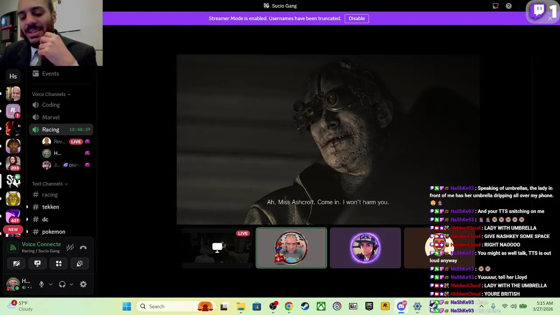Open the Settings gear in the taskbar
The image size is (560, 315).
coord(417,306)
